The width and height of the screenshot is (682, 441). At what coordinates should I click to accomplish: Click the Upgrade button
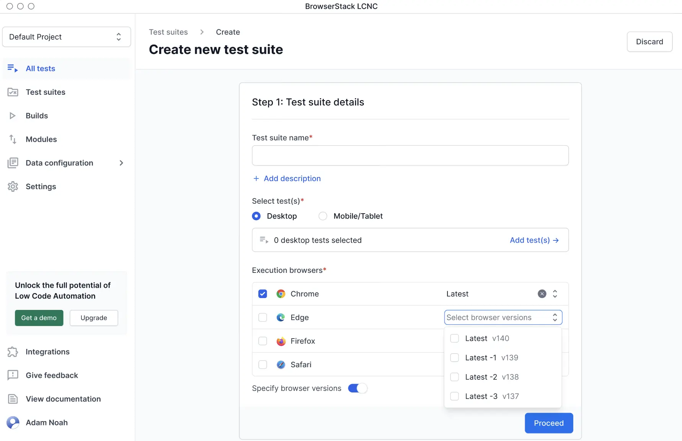tap(94, 318)
